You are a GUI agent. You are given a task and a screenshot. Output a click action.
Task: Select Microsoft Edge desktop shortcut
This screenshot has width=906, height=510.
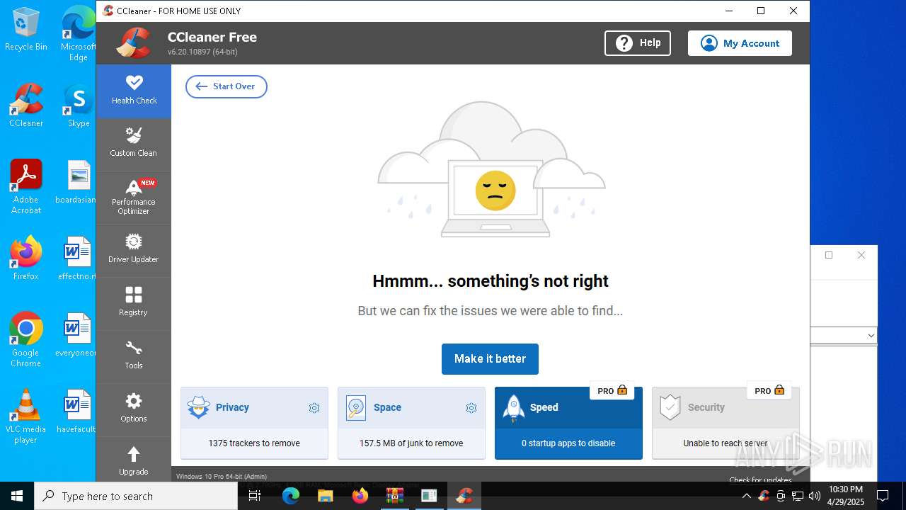(79, 34)
